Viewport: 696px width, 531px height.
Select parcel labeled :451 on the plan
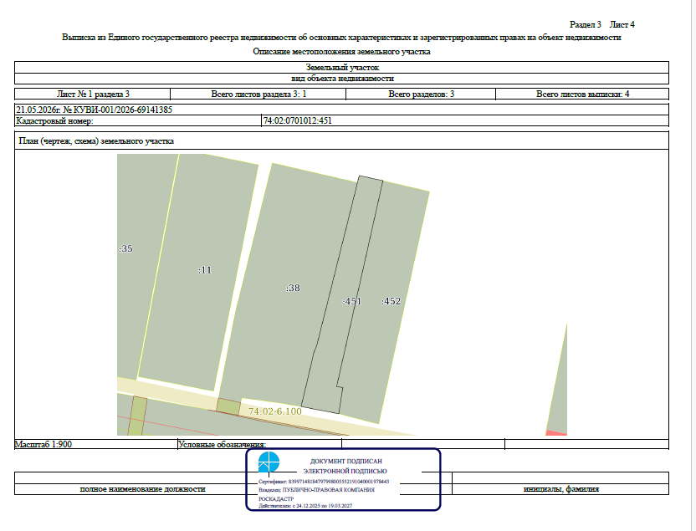pos(352,301)
